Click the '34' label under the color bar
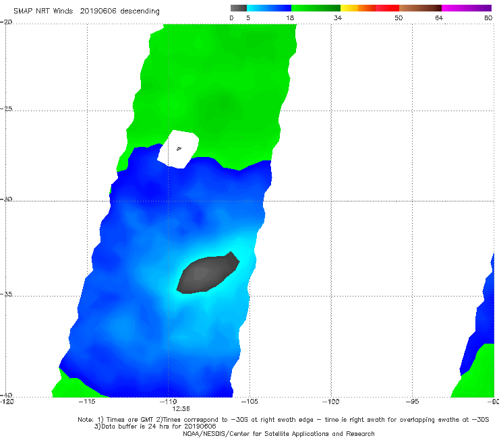The width and height of the screenshot is (499, 438). tap(338, 18)
